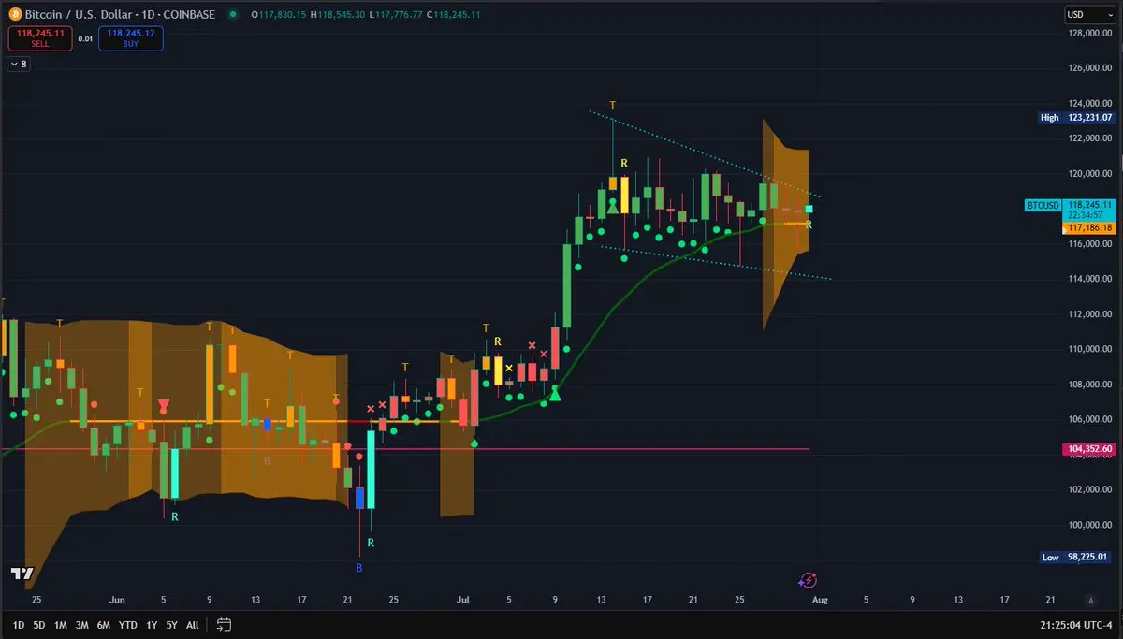Click the Jun label on the time axis
Image resolution: width=1123 pixels, height=639 pixels.
coord(117,600)
